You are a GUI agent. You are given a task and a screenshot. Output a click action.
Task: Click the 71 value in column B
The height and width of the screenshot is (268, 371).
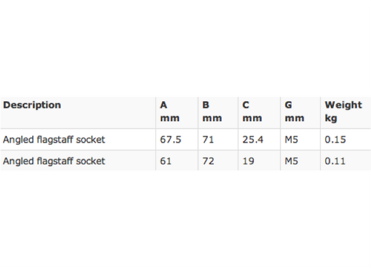coord(208,140)
